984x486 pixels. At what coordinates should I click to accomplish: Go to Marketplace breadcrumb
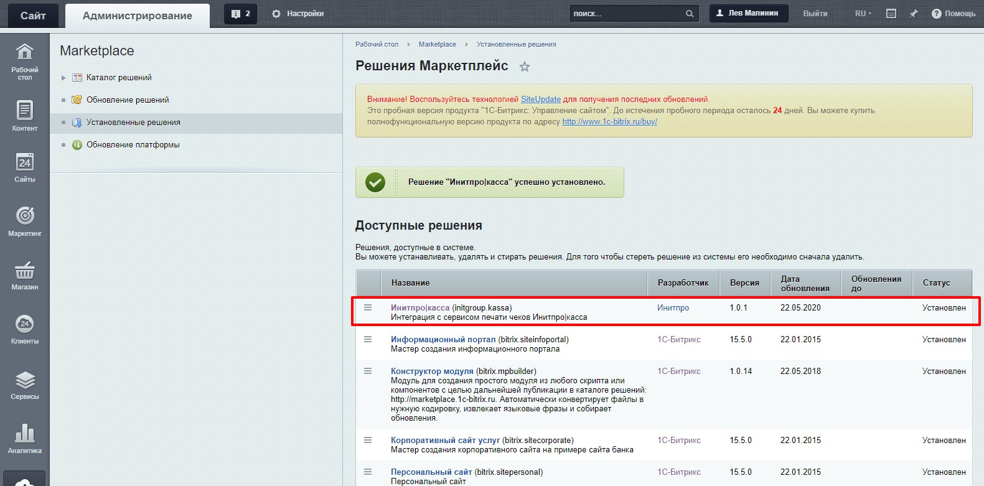[438, 44]
